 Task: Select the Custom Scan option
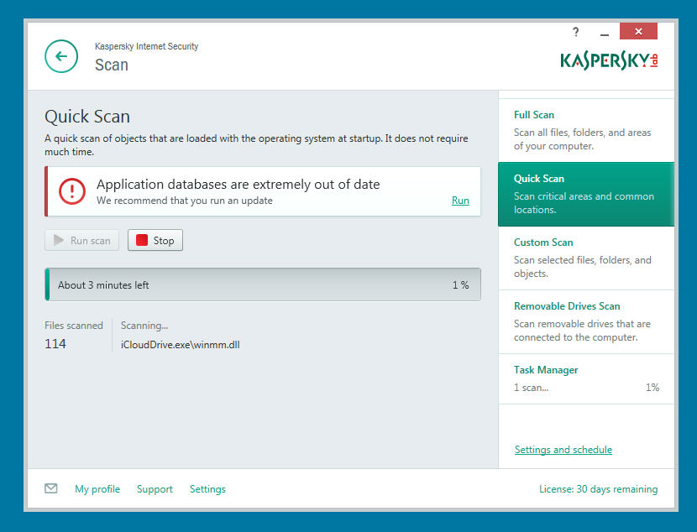pyautogui.click(x=586, y=258)
